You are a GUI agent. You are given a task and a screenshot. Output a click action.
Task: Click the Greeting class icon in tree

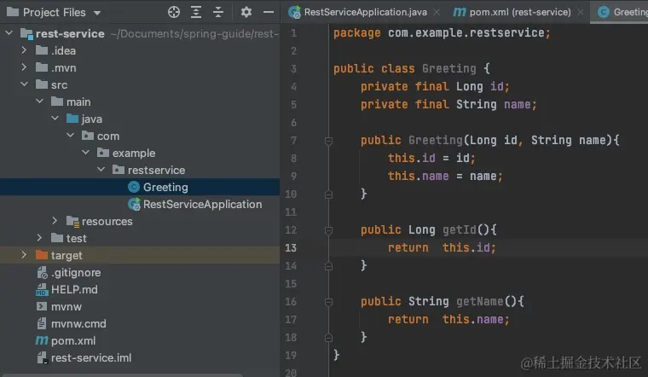tap(134, 188)
